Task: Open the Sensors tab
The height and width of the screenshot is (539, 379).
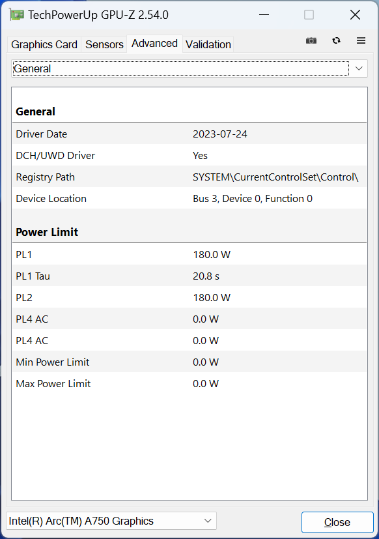Action: 104,44
